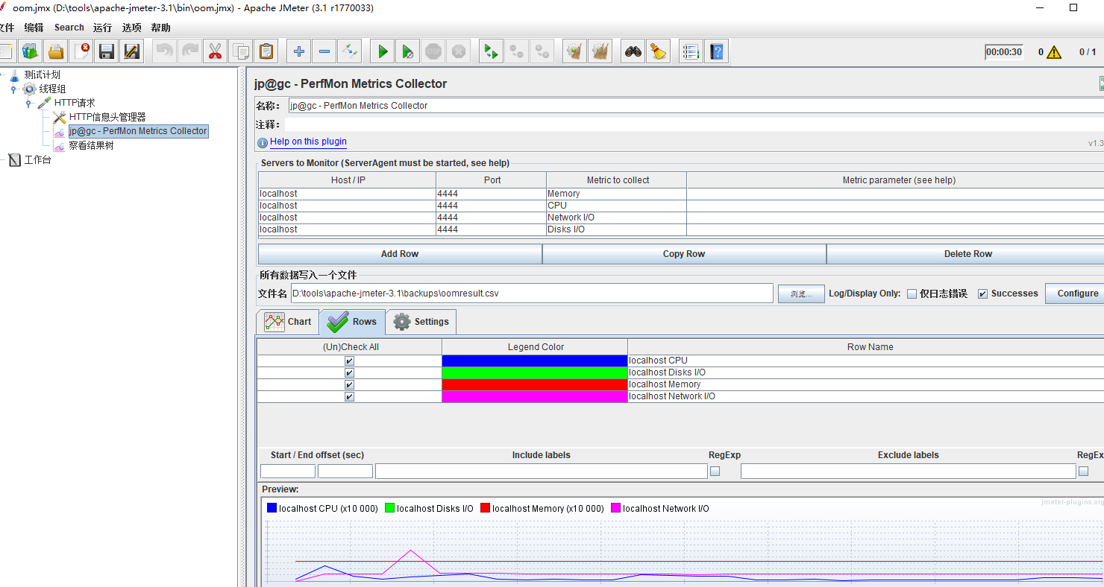Open the Search menu

pyautogui.click(x=69, y=28)
